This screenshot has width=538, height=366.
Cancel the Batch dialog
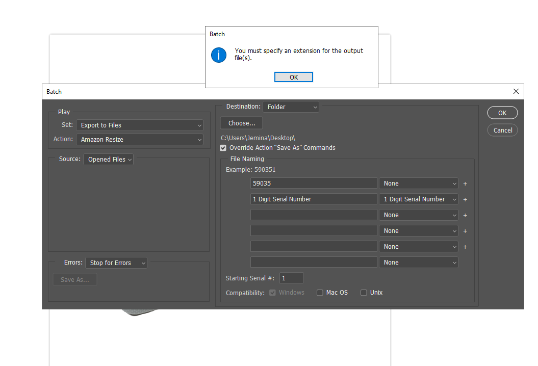pyautogui.click(x=502, y=130)
